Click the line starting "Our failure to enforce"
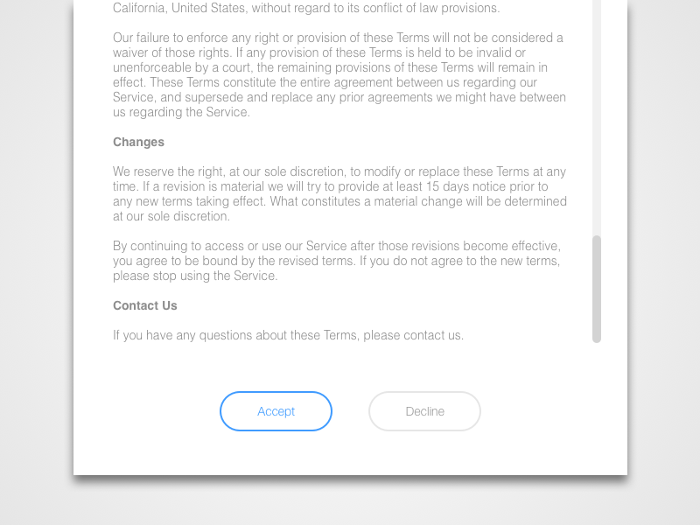700x525 pixels. [x=338, y=38]
